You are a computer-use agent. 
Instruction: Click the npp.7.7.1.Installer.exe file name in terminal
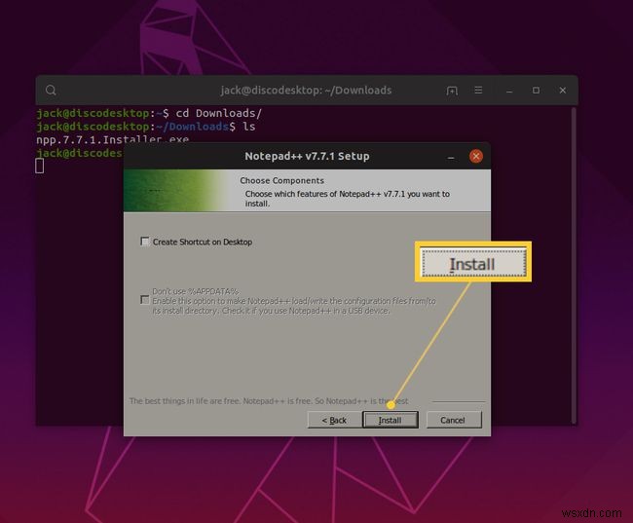pyautogui.click(x=113, y=139)
